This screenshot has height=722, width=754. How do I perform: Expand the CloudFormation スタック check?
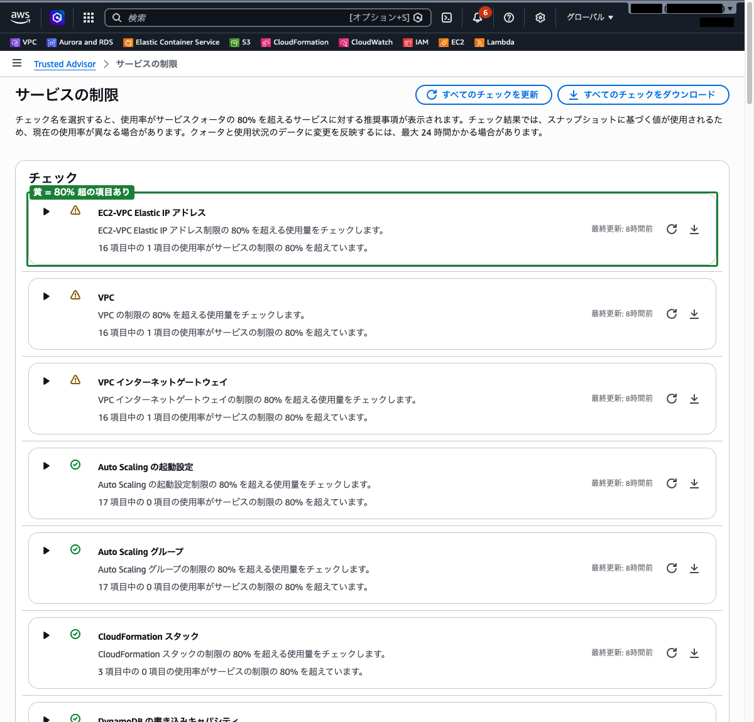click(x=46, y=635)
